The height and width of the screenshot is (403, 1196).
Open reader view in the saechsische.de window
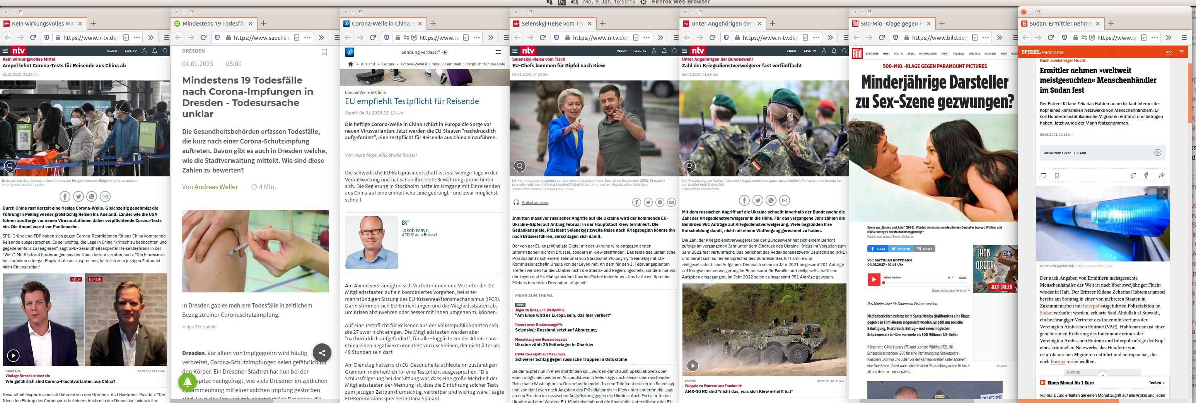(297, 38)
